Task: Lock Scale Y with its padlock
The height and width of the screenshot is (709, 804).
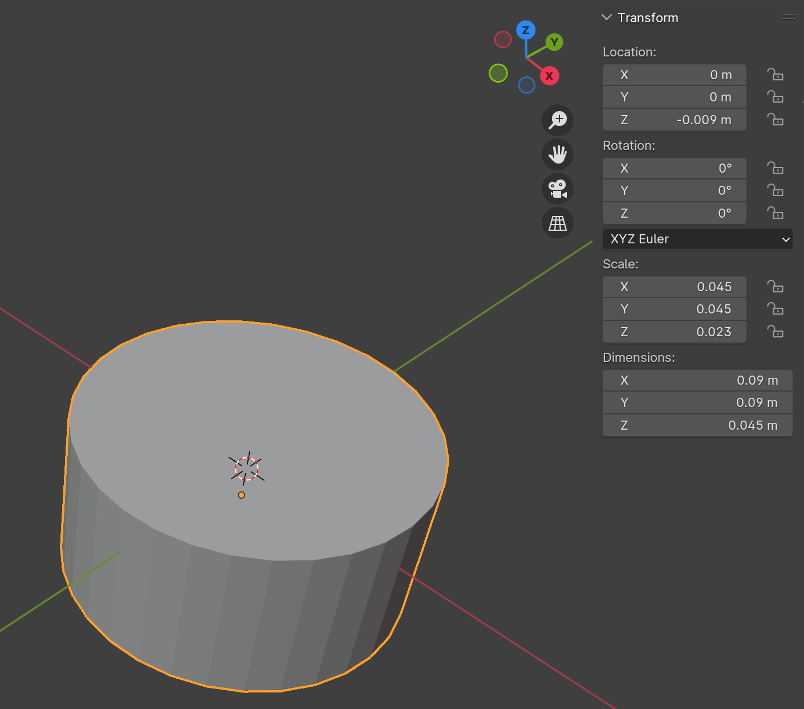Action: pos(775,309)
